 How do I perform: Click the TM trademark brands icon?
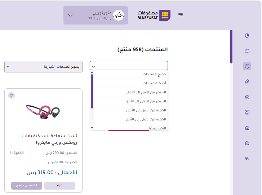247,97
